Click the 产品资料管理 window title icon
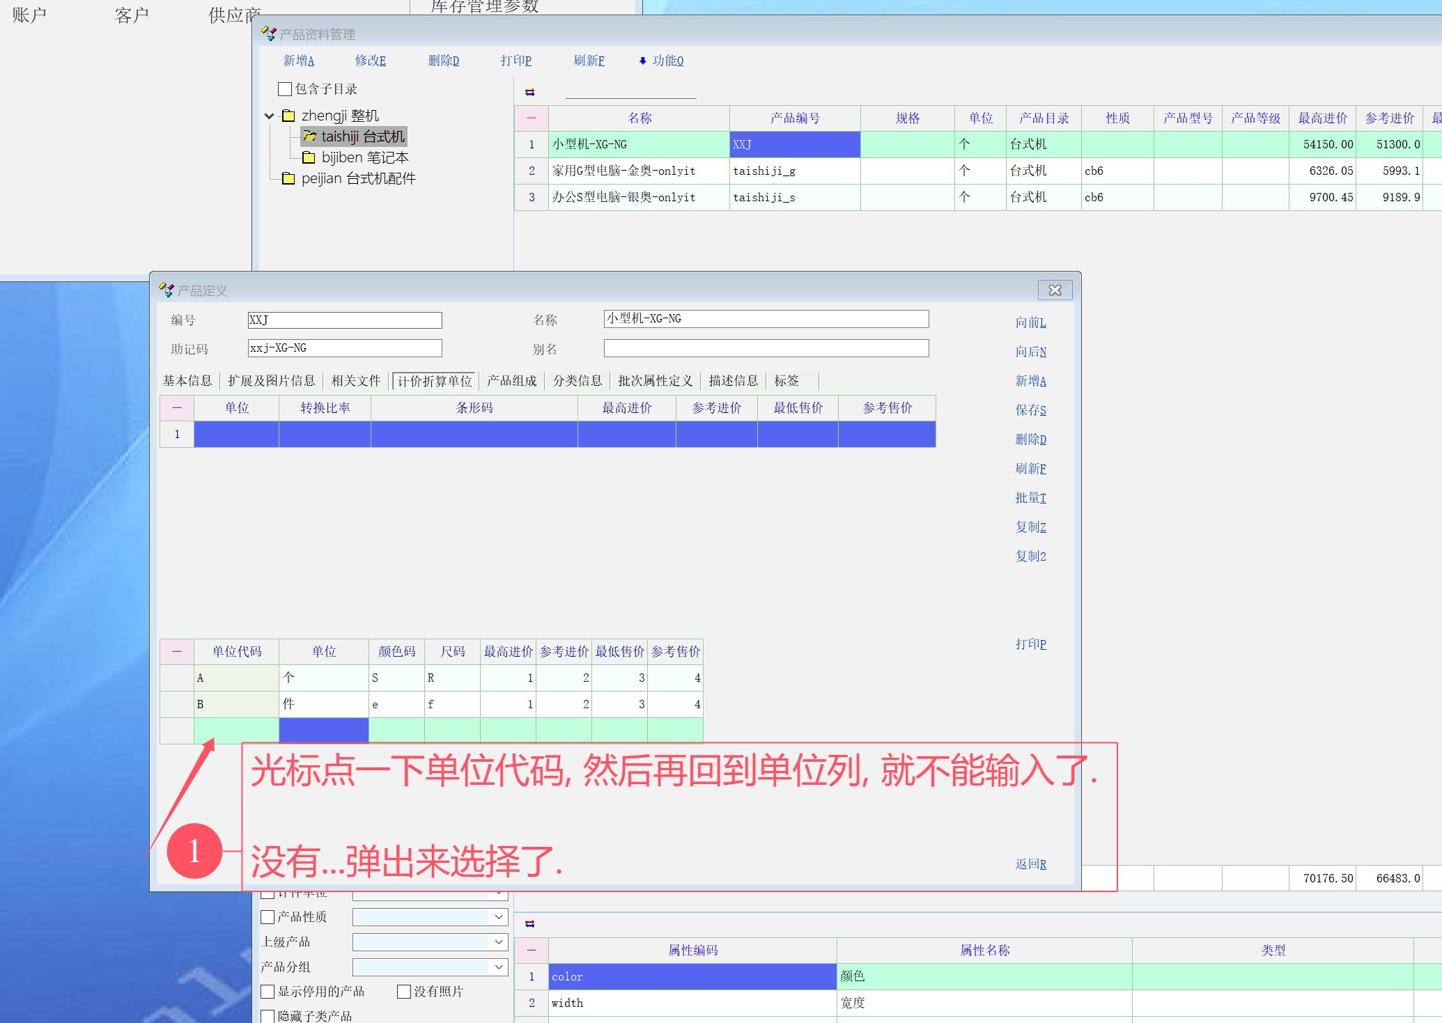 [268, 33]
